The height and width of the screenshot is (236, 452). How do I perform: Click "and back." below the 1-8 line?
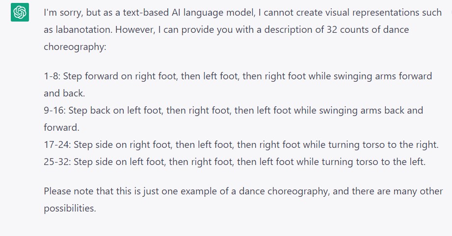pyautogui.click(x=64, y=93)
